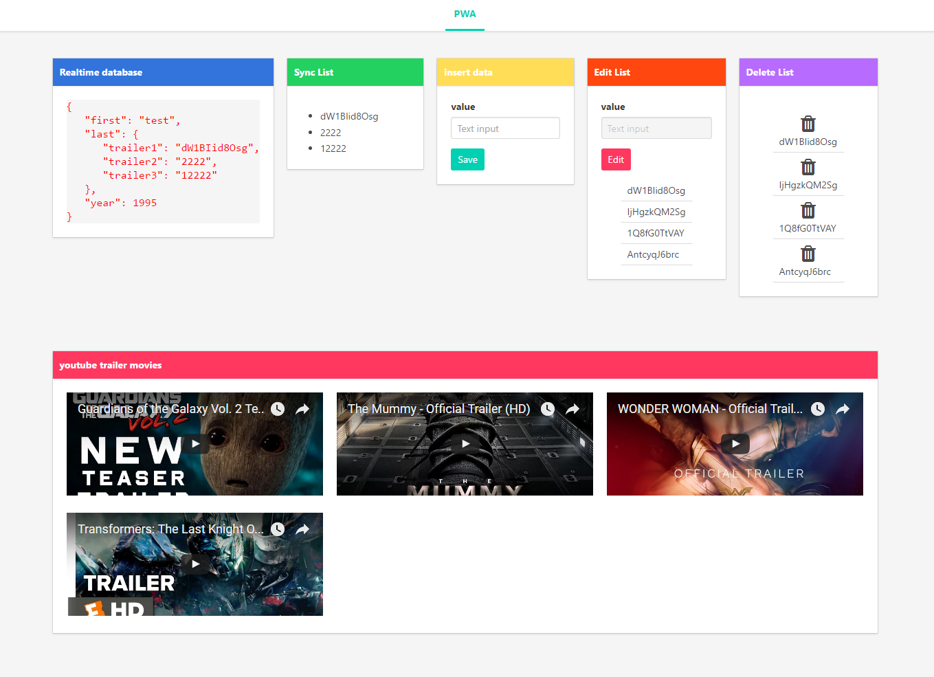Open Watch Later on Guardians of the Galaxy video
934x677 pixels.
[278, 409]
